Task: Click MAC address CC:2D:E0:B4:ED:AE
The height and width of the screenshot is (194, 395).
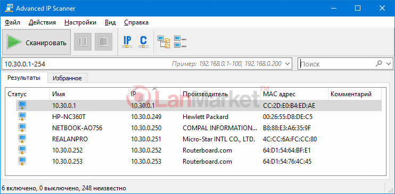Action: pos(289,106)
